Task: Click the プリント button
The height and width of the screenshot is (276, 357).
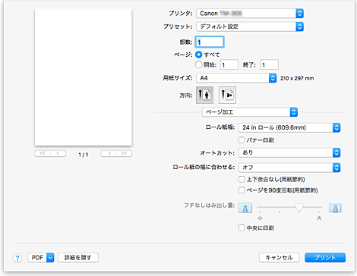Action: point(325,258)
